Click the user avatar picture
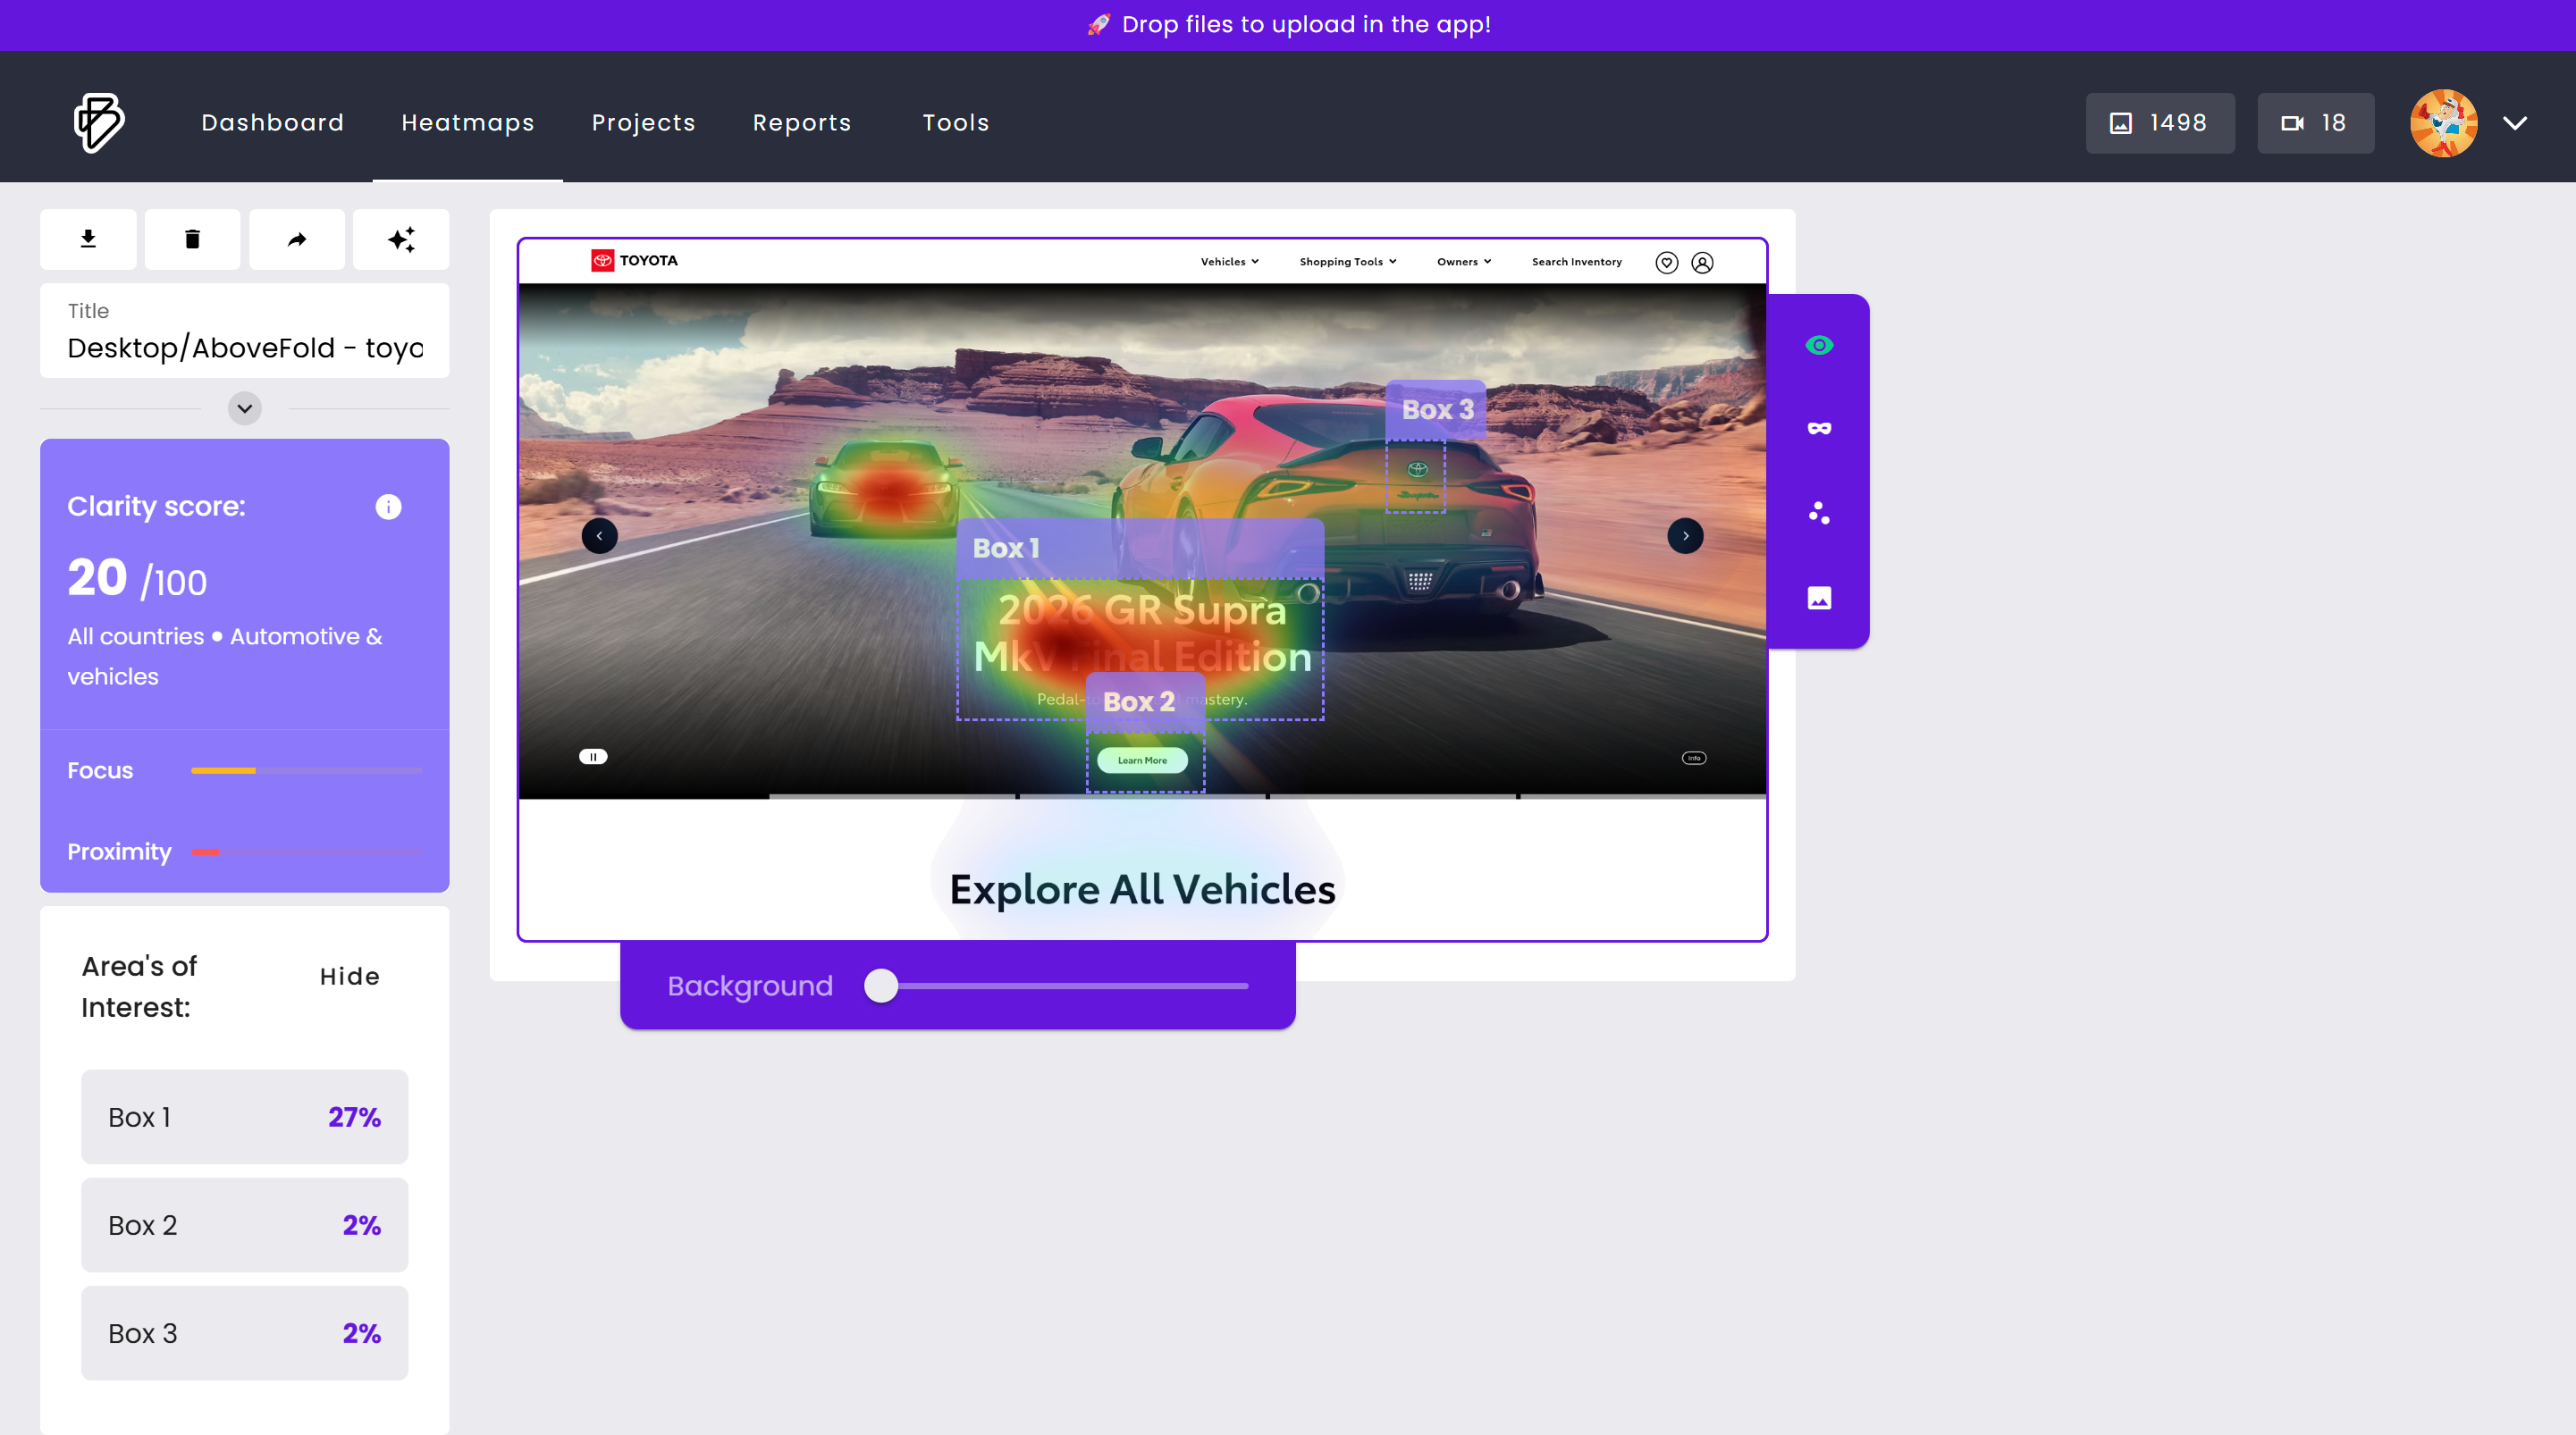The image size is (2576, 1435). click(x=2443, y=123)
